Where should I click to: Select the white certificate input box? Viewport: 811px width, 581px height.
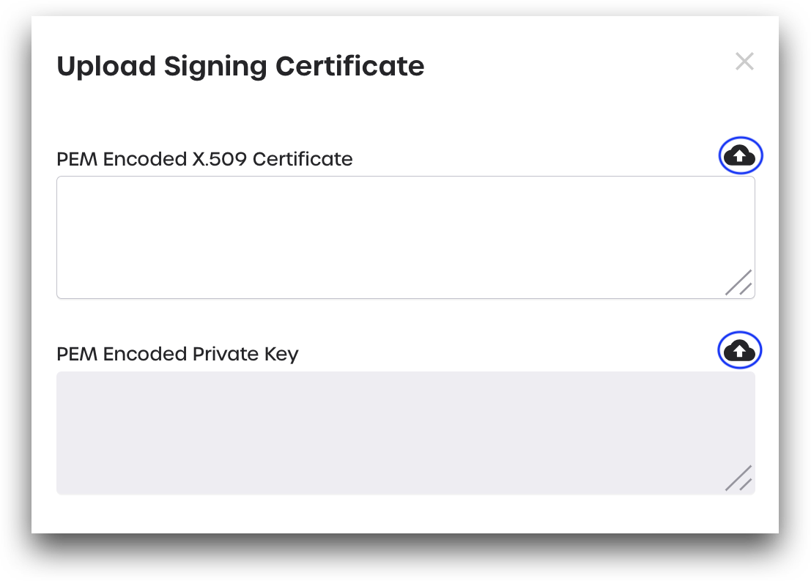405,237
